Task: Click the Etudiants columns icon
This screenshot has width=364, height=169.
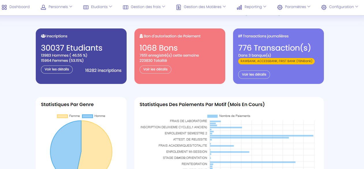Action: [86, 7]
